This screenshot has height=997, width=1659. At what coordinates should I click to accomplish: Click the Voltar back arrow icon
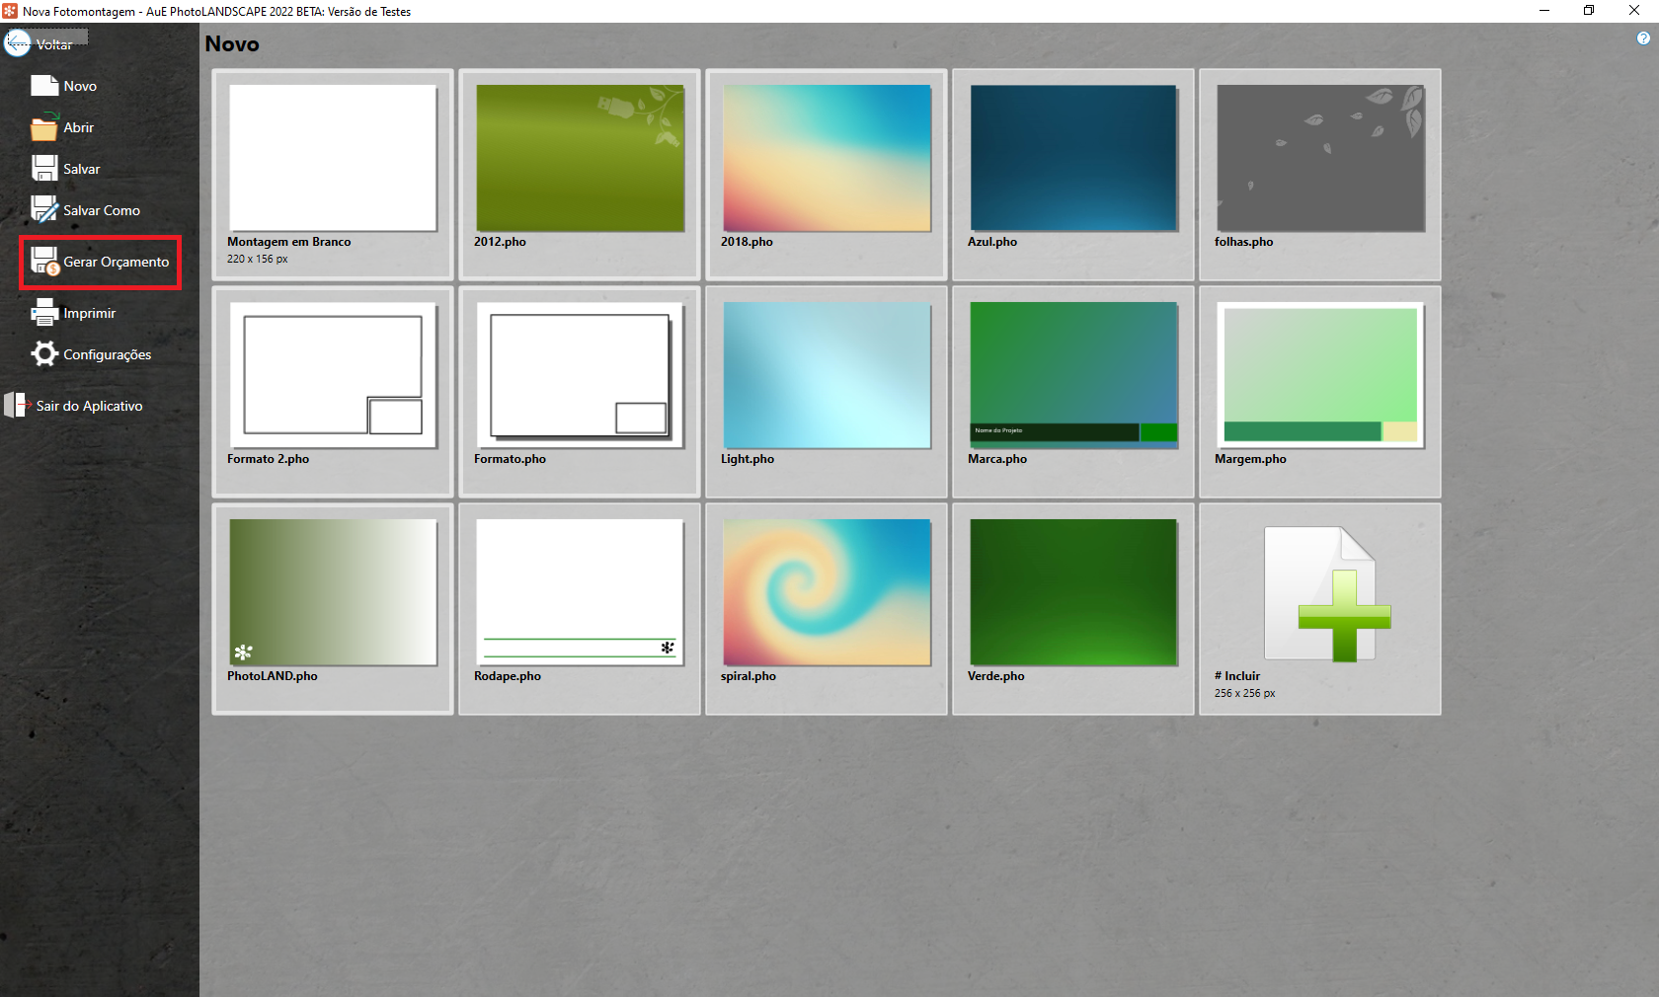point(18,43)
